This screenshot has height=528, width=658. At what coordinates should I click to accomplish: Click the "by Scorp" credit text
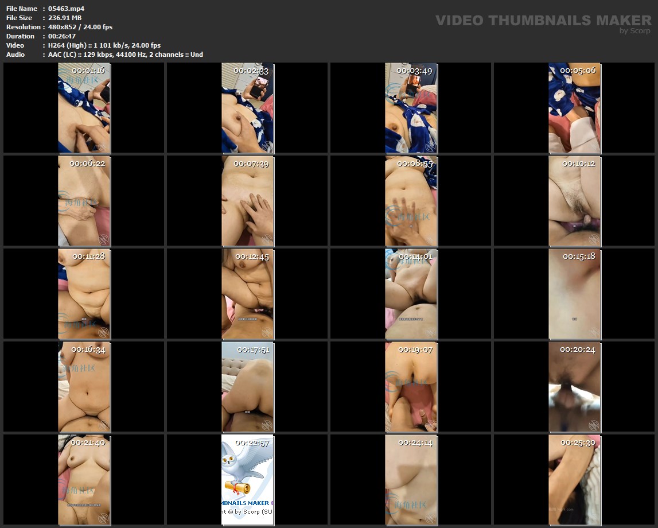tap(634, 31)
